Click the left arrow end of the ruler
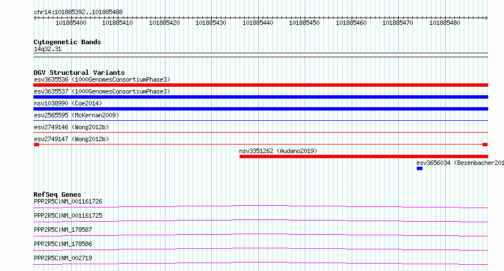 tap(35, 18)
